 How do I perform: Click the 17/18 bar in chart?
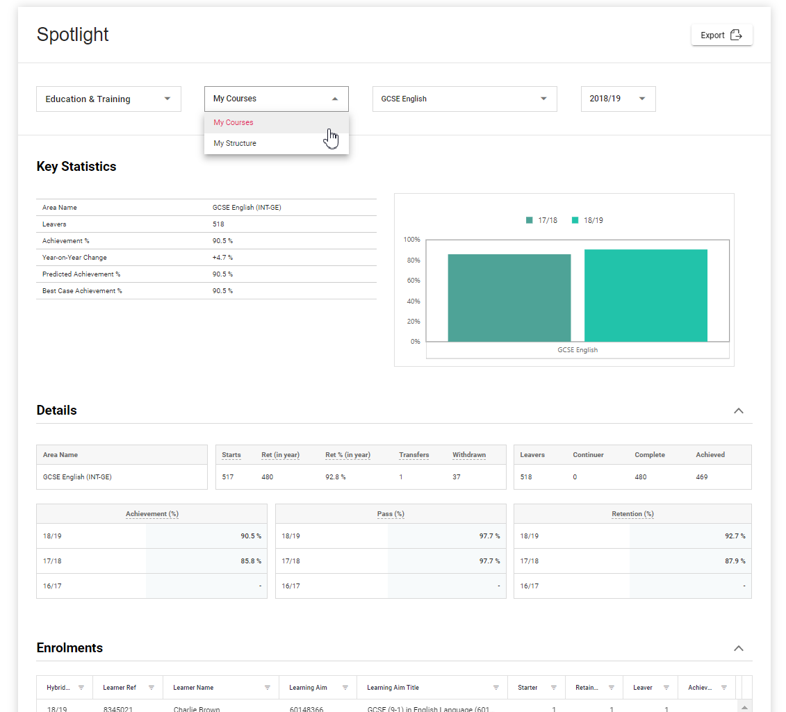[x=509, y=297]
